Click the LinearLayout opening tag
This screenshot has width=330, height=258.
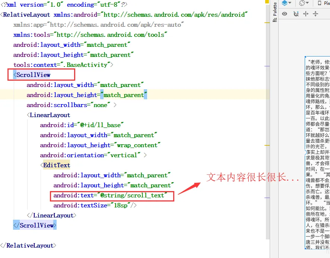pos(49,115)
